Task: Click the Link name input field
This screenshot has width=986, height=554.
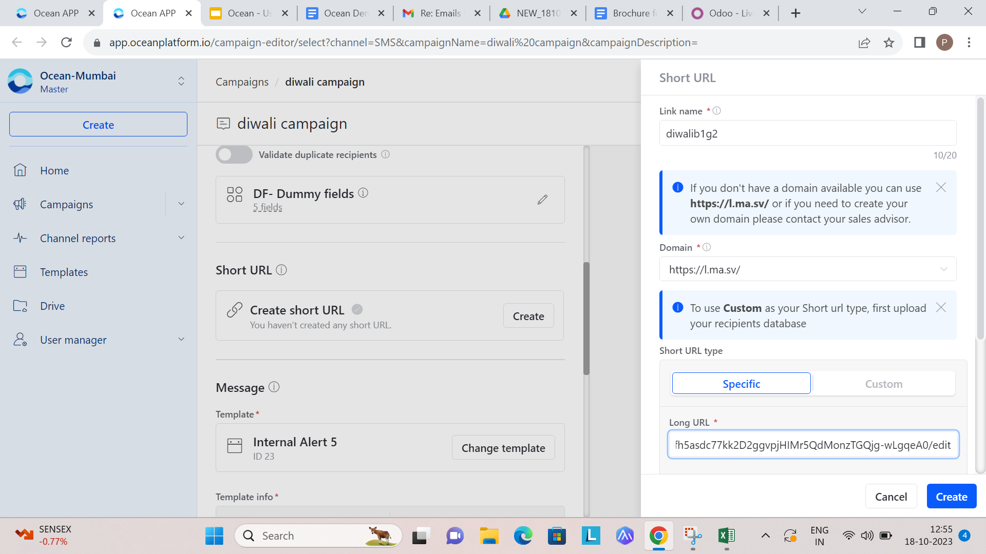Action: [x=808, y=133]
